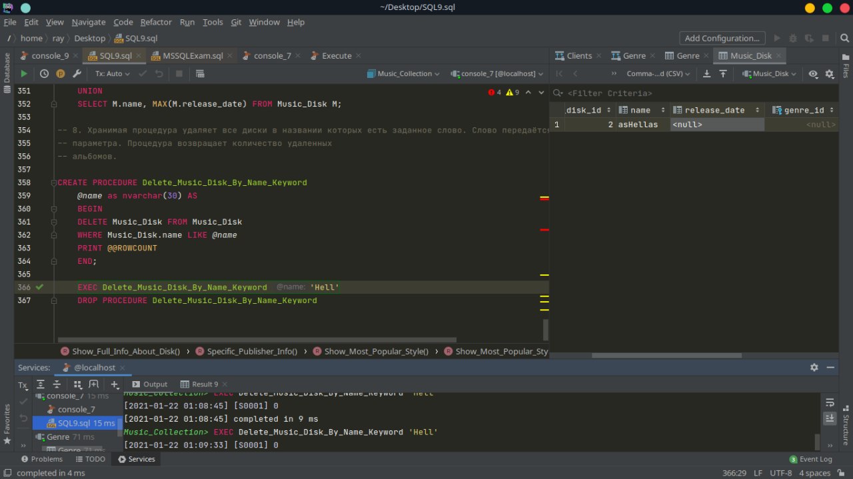Toggle soft-wrap button in output console
This screenshot has height=479, width=853.
coord(830,402)
